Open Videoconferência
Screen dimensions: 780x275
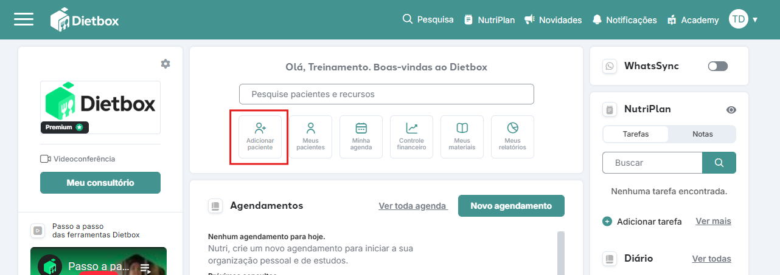(78, 159)
